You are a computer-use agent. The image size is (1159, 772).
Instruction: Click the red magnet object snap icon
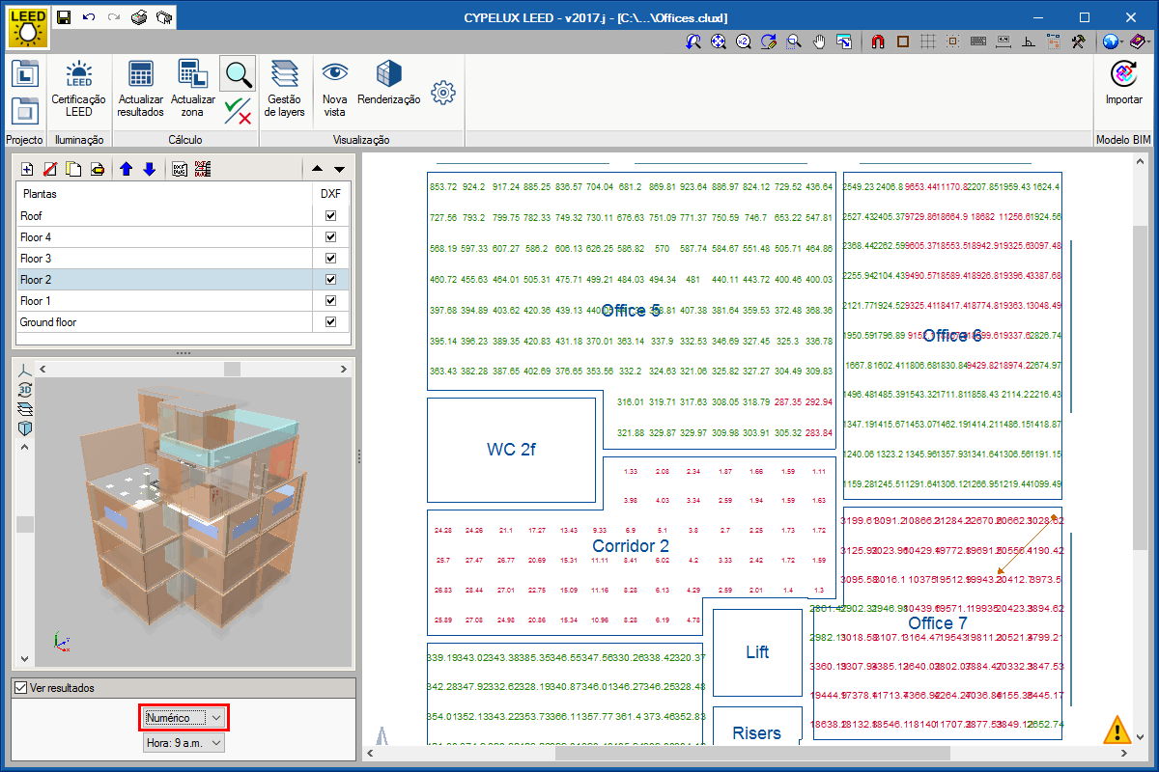(878, 41)
